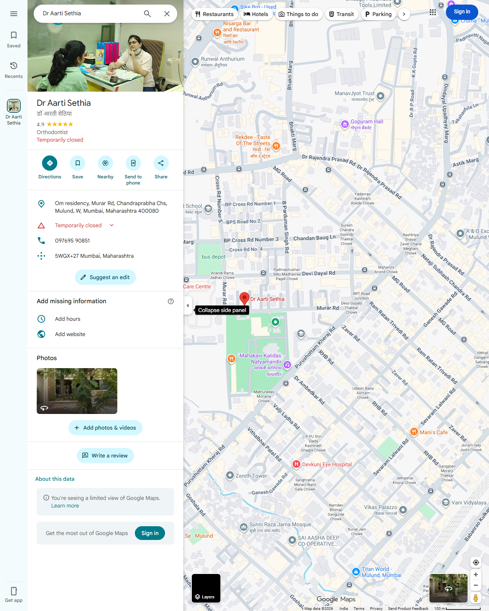Toggle the 100 m map scale
Screen dimensions: 489x611
[x=457, y=608]
